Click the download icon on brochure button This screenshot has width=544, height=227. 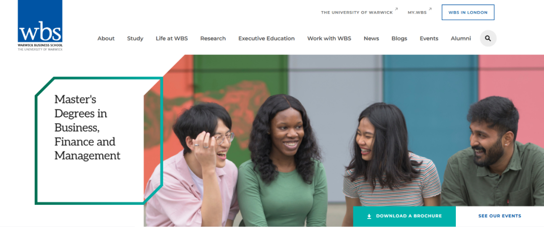tap(369, 216)
